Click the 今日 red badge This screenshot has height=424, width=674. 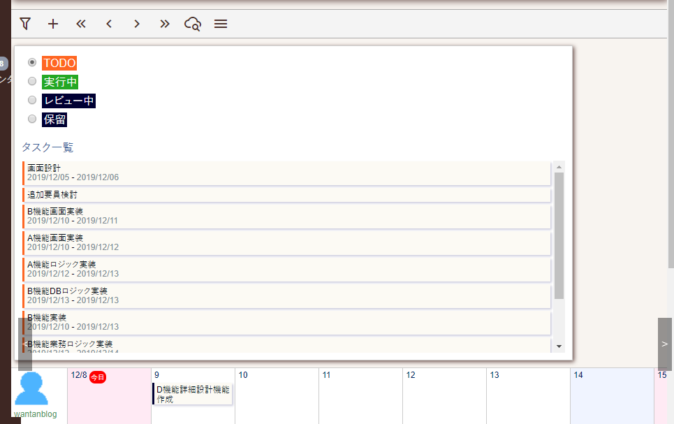tap(98, 377)
